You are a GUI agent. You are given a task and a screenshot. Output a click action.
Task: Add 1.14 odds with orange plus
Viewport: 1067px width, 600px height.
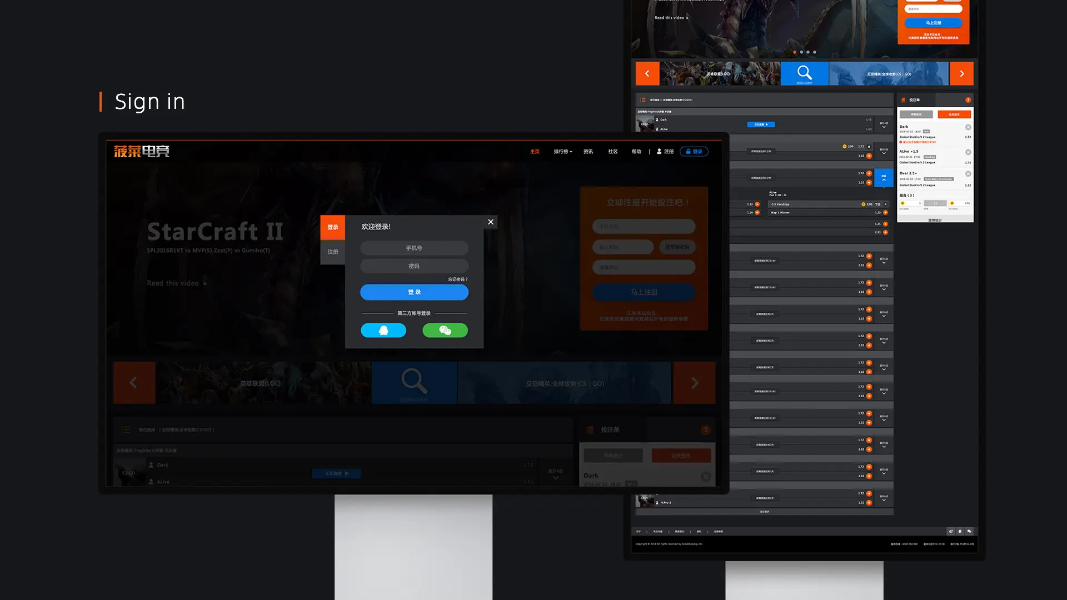[x=757, y=213]
